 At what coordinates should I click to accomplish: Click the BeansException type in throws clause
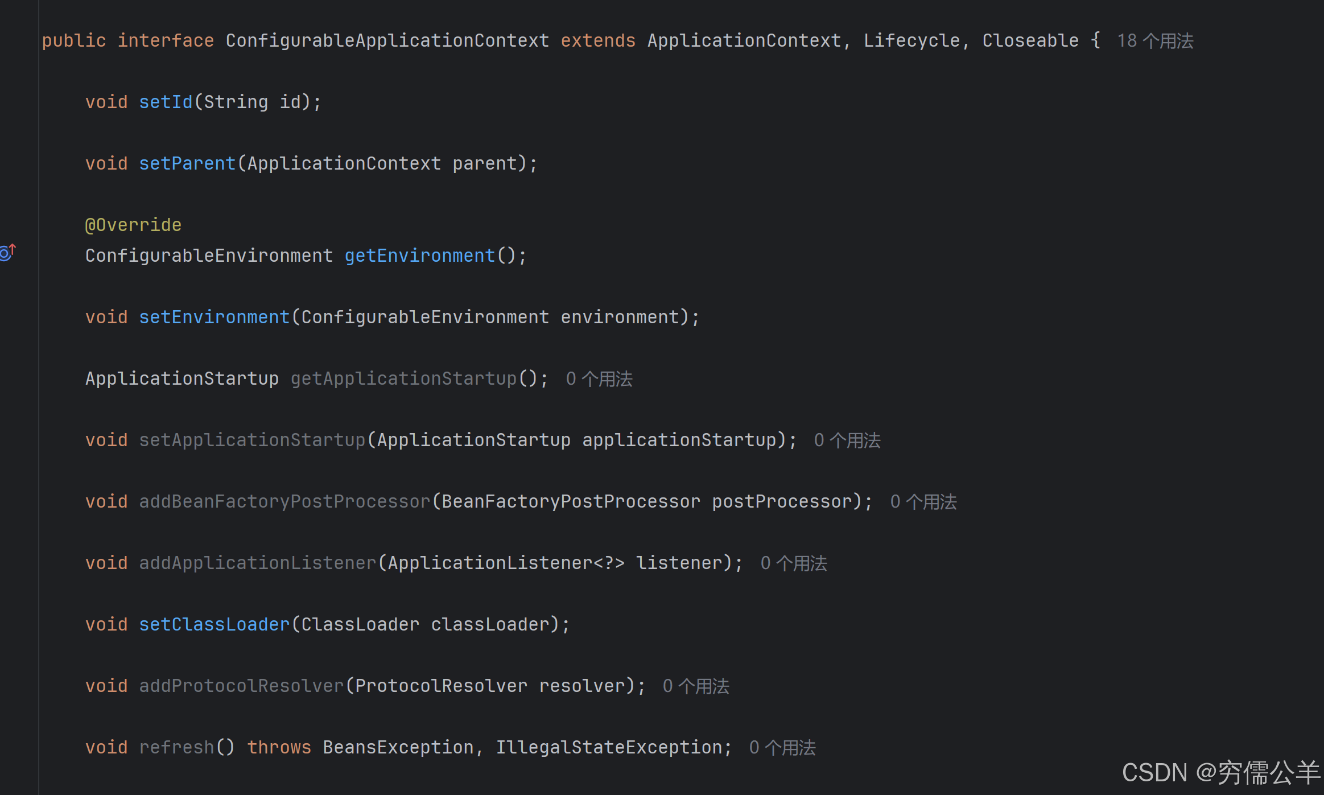pos(398,748)
